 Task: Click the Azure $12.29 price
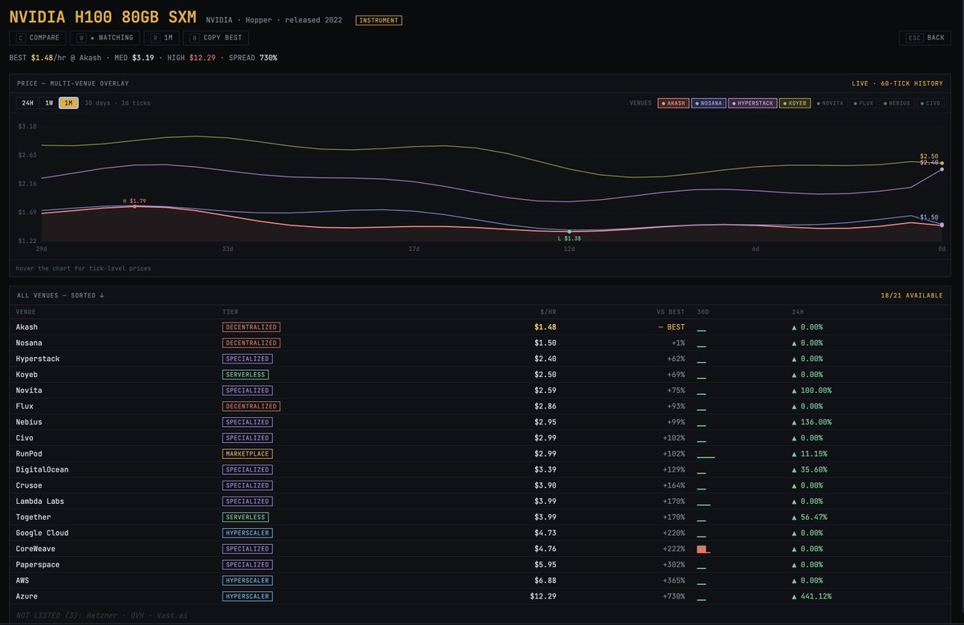pos(543,597)
